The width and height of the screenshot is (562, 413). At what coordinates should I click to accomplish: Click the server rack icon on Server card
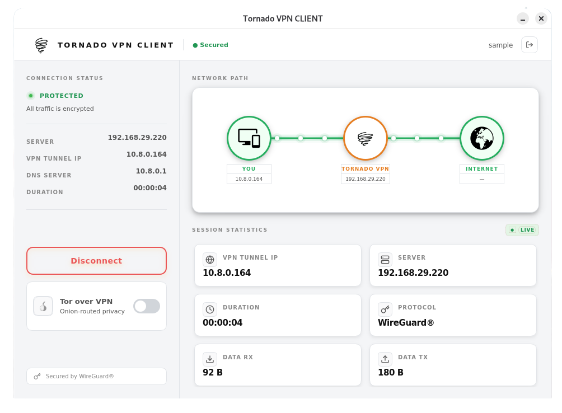coord(385,259)
